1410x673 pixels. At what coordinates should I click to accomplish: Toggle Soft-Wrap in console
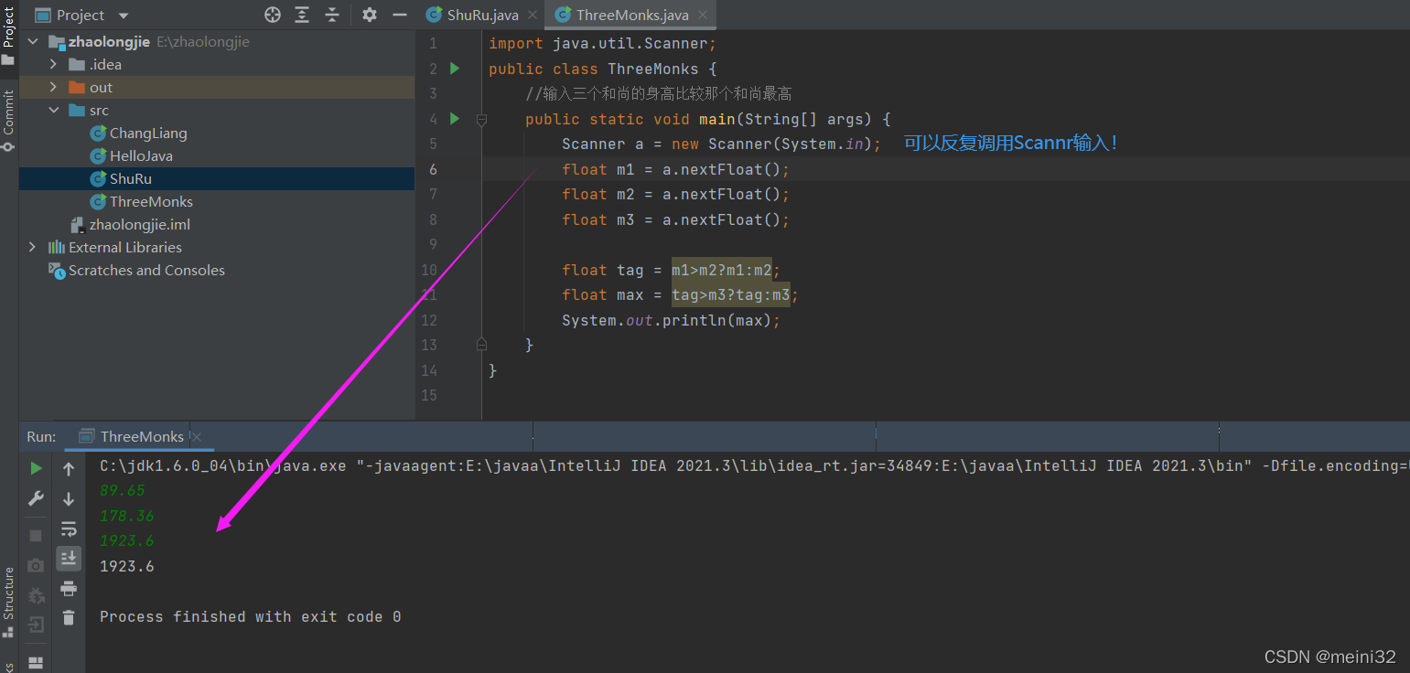(69, 529)
